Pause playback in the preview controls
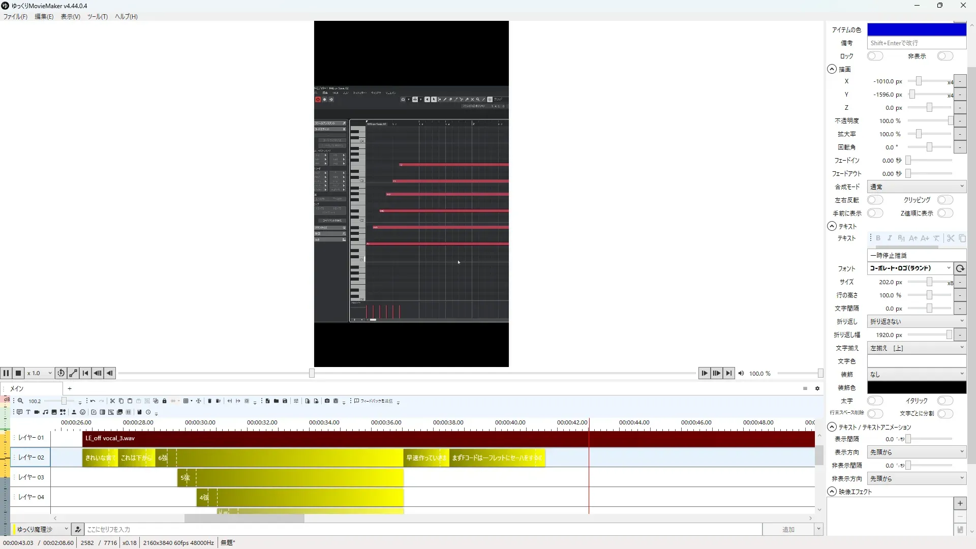Screen dimensions: 976x549 [x=6, y=373]
